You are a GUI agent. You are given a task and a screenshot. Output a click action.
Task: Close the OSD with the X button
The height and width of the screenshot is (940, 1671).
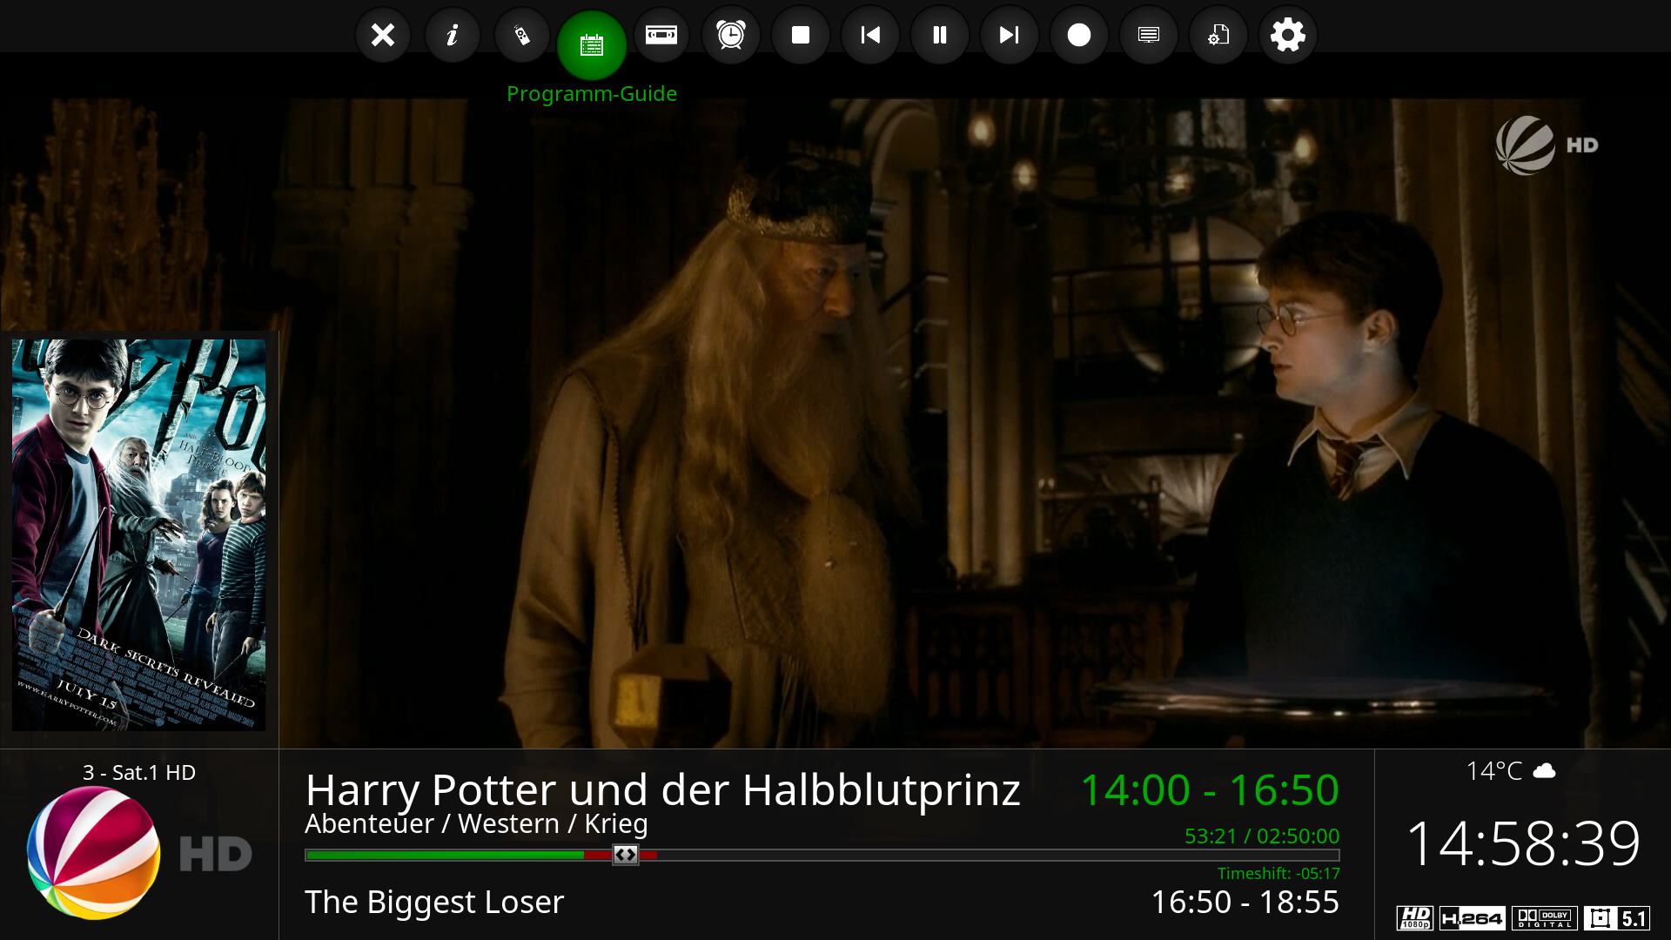pyautogui.click(x=383, y=35)
